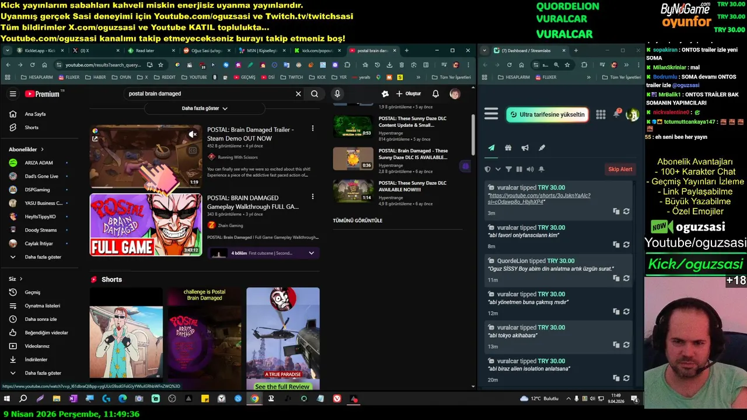The image size is (747, 420).
Task: Open the HABER bookmark folder
Action: coord(96,77)
